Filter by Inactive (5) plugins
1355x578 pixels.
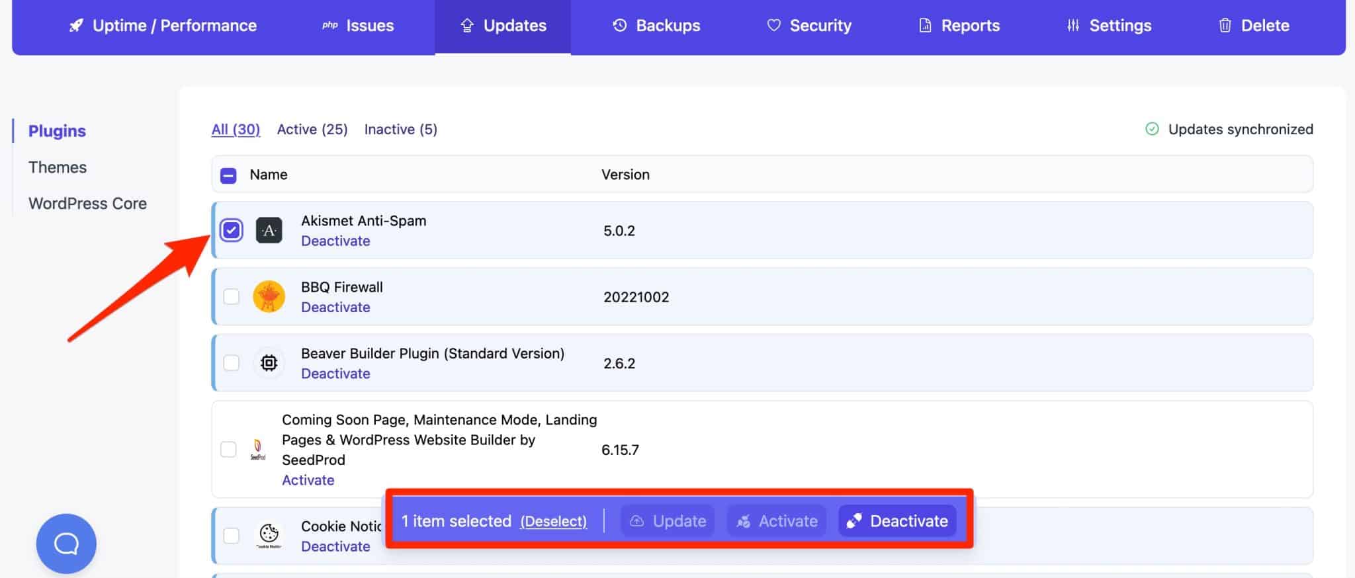tap(401, 129)
